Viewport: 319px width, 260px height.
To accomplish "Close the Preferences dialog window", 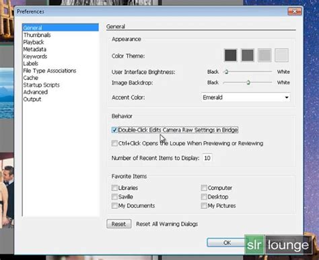I will (295, 11).
